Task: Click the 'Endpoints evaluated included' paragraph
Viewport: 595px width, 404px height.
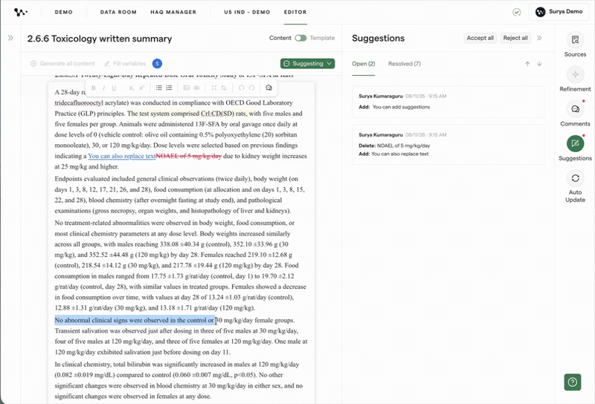Action: (x=180, y=195)
